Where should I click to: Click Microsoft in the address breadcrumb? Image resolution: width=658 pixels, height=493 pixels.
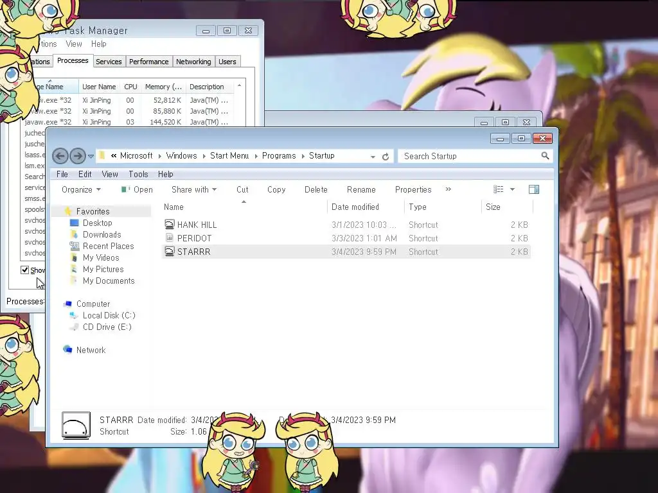coord(136,155)
